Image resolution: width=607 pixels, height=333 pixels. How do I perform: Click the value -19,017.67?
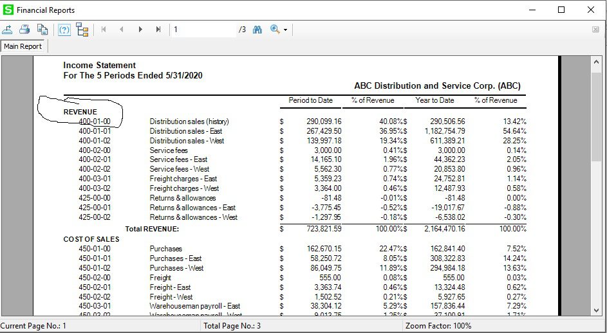[x=448, y=208]
